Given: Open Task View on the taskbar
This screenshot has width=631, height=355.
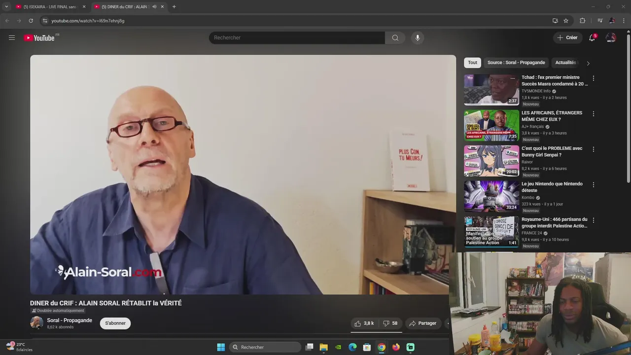Looking at the screenshot, I should click(309, 347).
